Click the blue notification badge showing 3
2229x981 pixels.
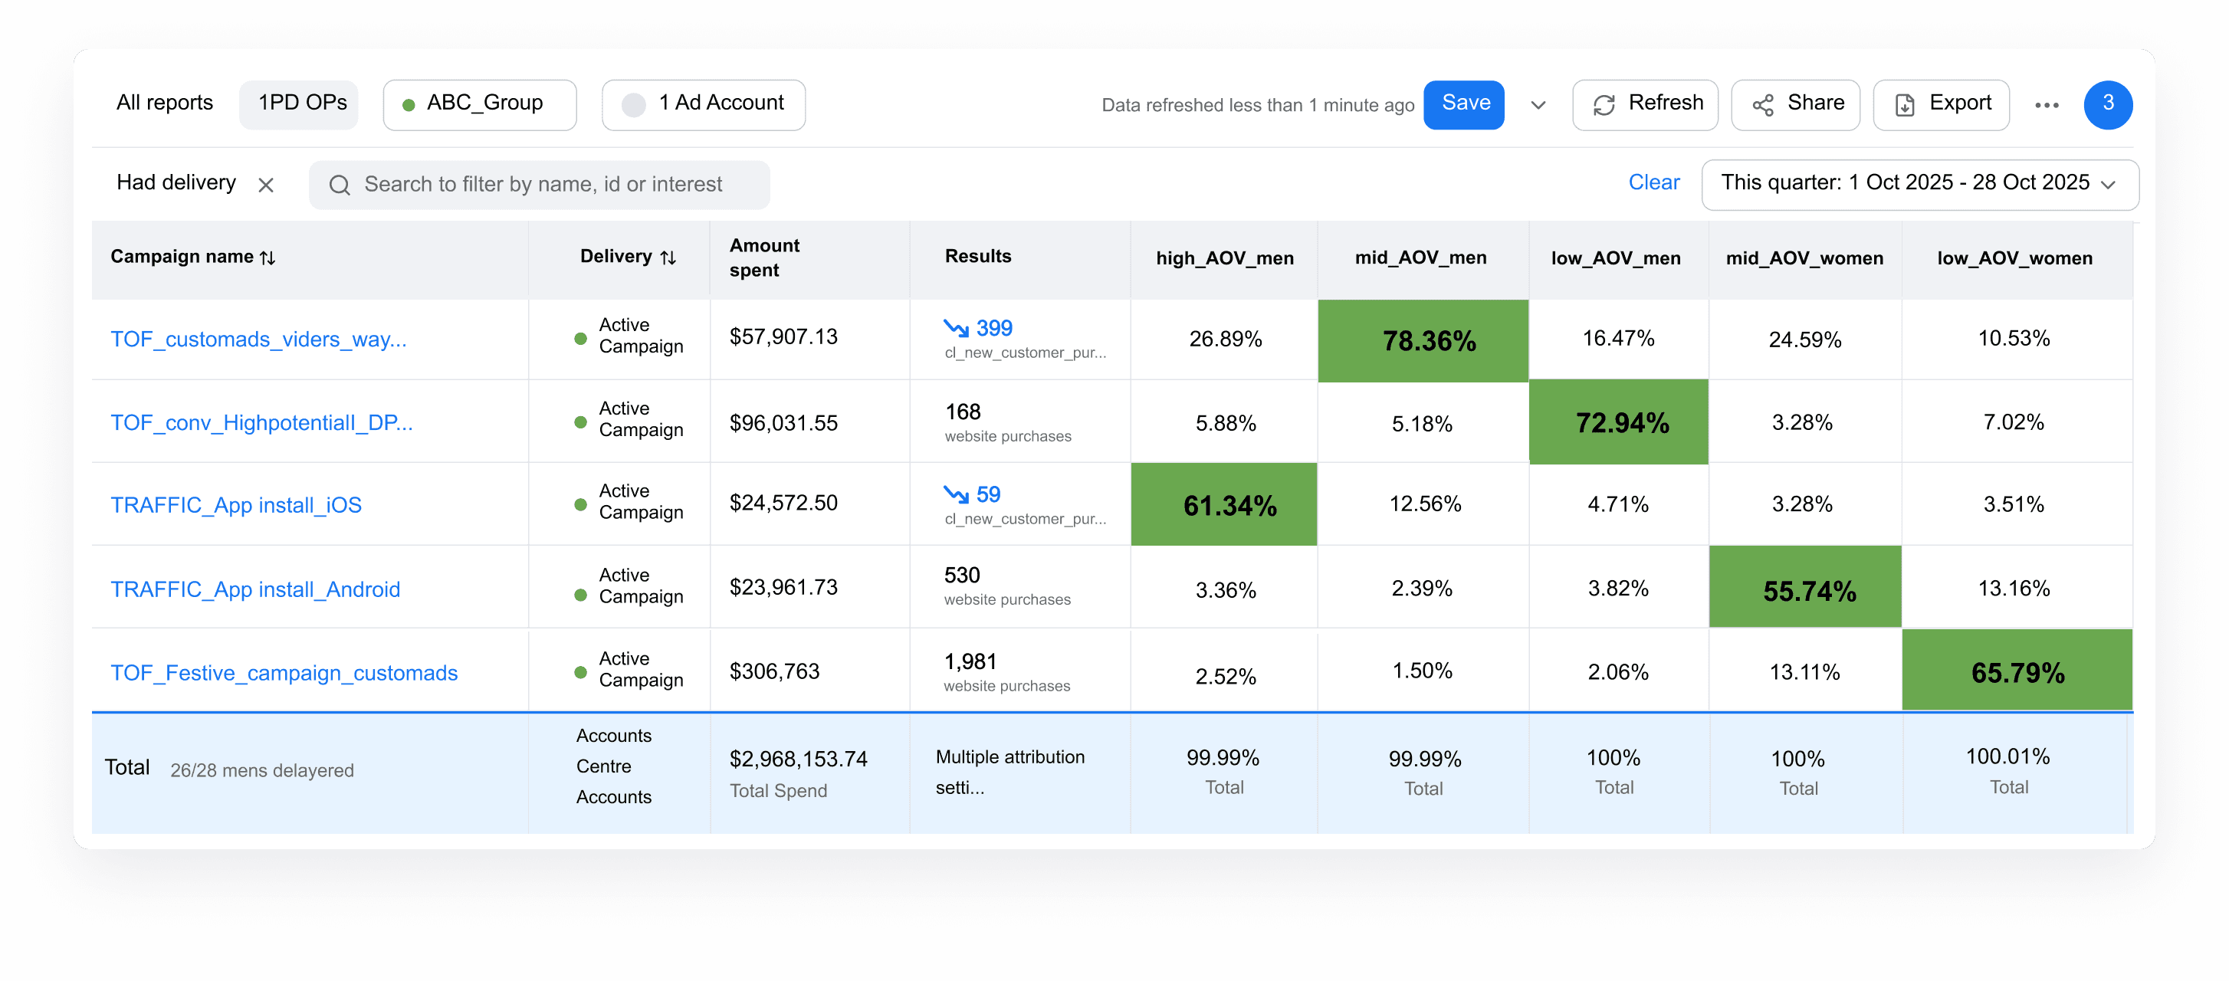[x=2107, y=103]
